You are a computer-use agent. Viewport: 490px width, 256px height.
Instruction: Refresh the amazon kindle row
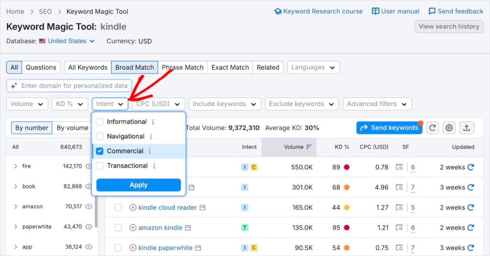(x=471, y=228)
